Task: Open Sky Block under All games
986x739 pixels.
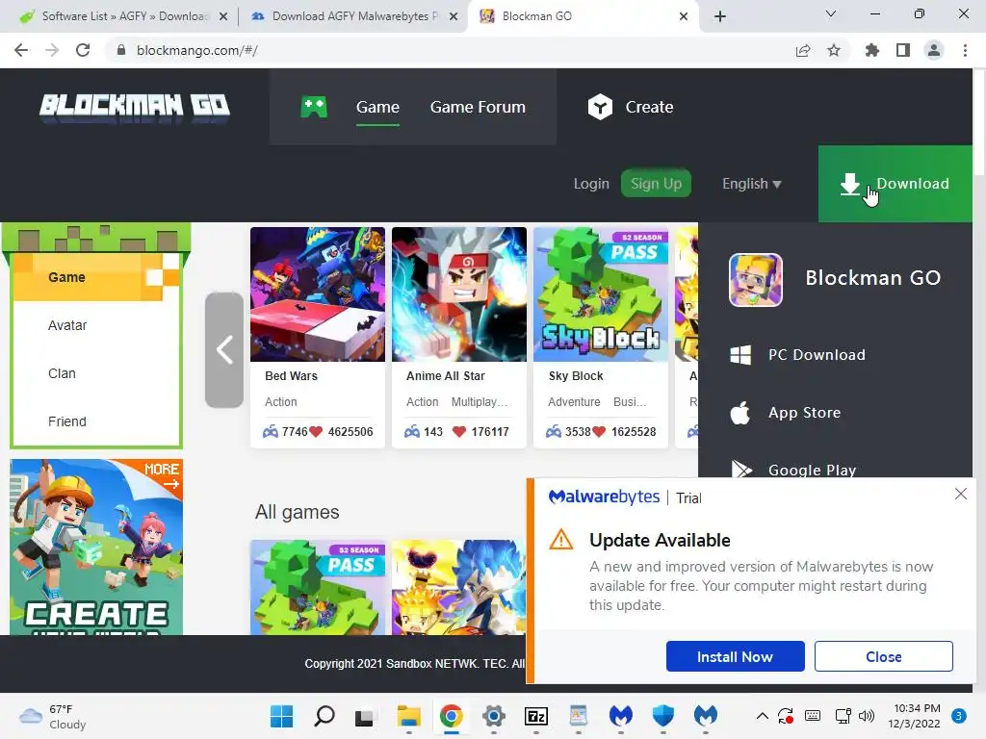Action: click(x=318, y=587)
